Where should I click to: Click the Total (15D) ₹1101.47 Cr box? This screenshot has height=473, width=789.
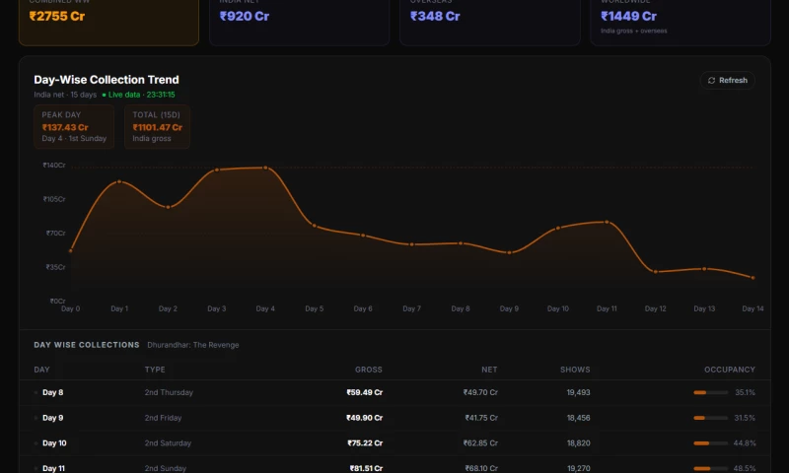(x=157, y=127)
